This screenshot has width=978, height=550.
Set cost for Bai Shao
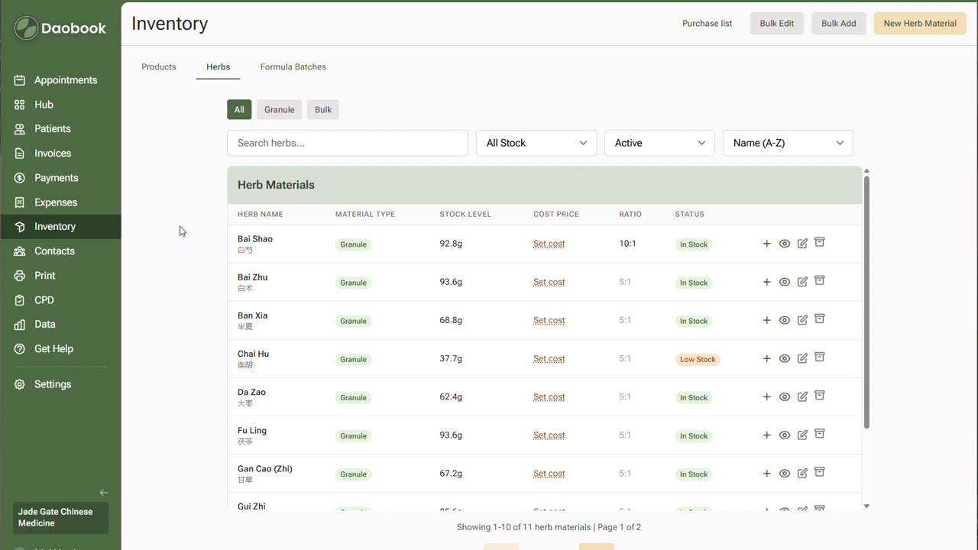pos(549,244)
